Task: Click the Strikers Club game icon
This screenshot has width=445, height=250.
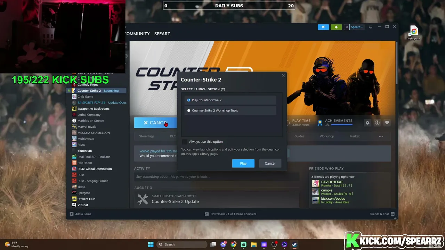Action: 74,199
